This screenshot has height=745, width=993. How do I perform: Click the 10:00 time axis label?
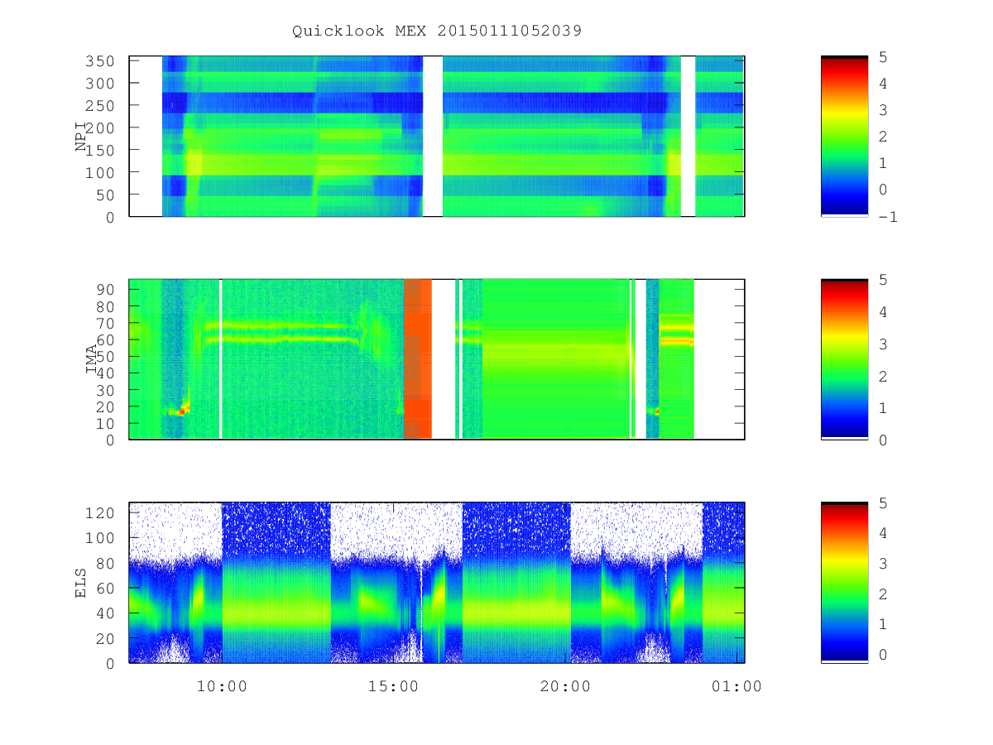pyautogui.click(x=222, y=685)
